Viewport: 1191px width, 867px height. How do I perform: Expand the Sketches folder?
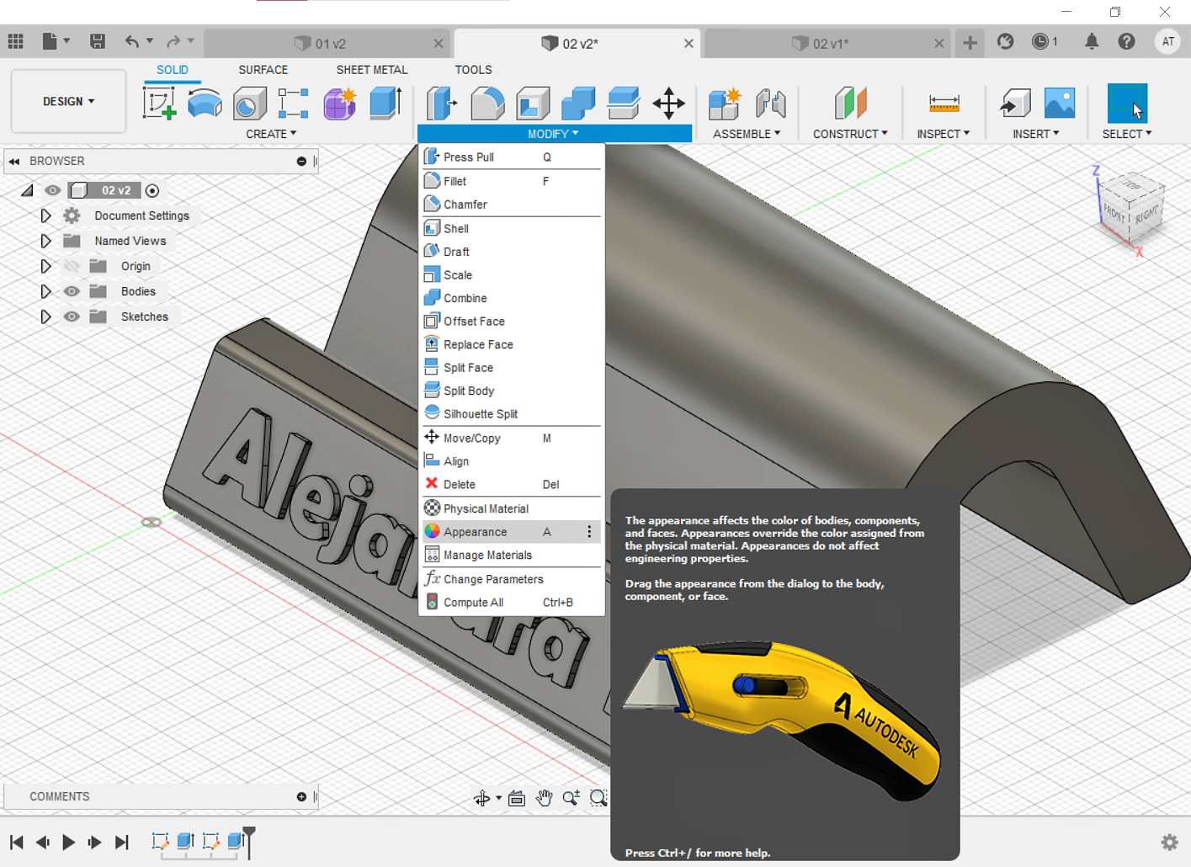tap(45, 316)
